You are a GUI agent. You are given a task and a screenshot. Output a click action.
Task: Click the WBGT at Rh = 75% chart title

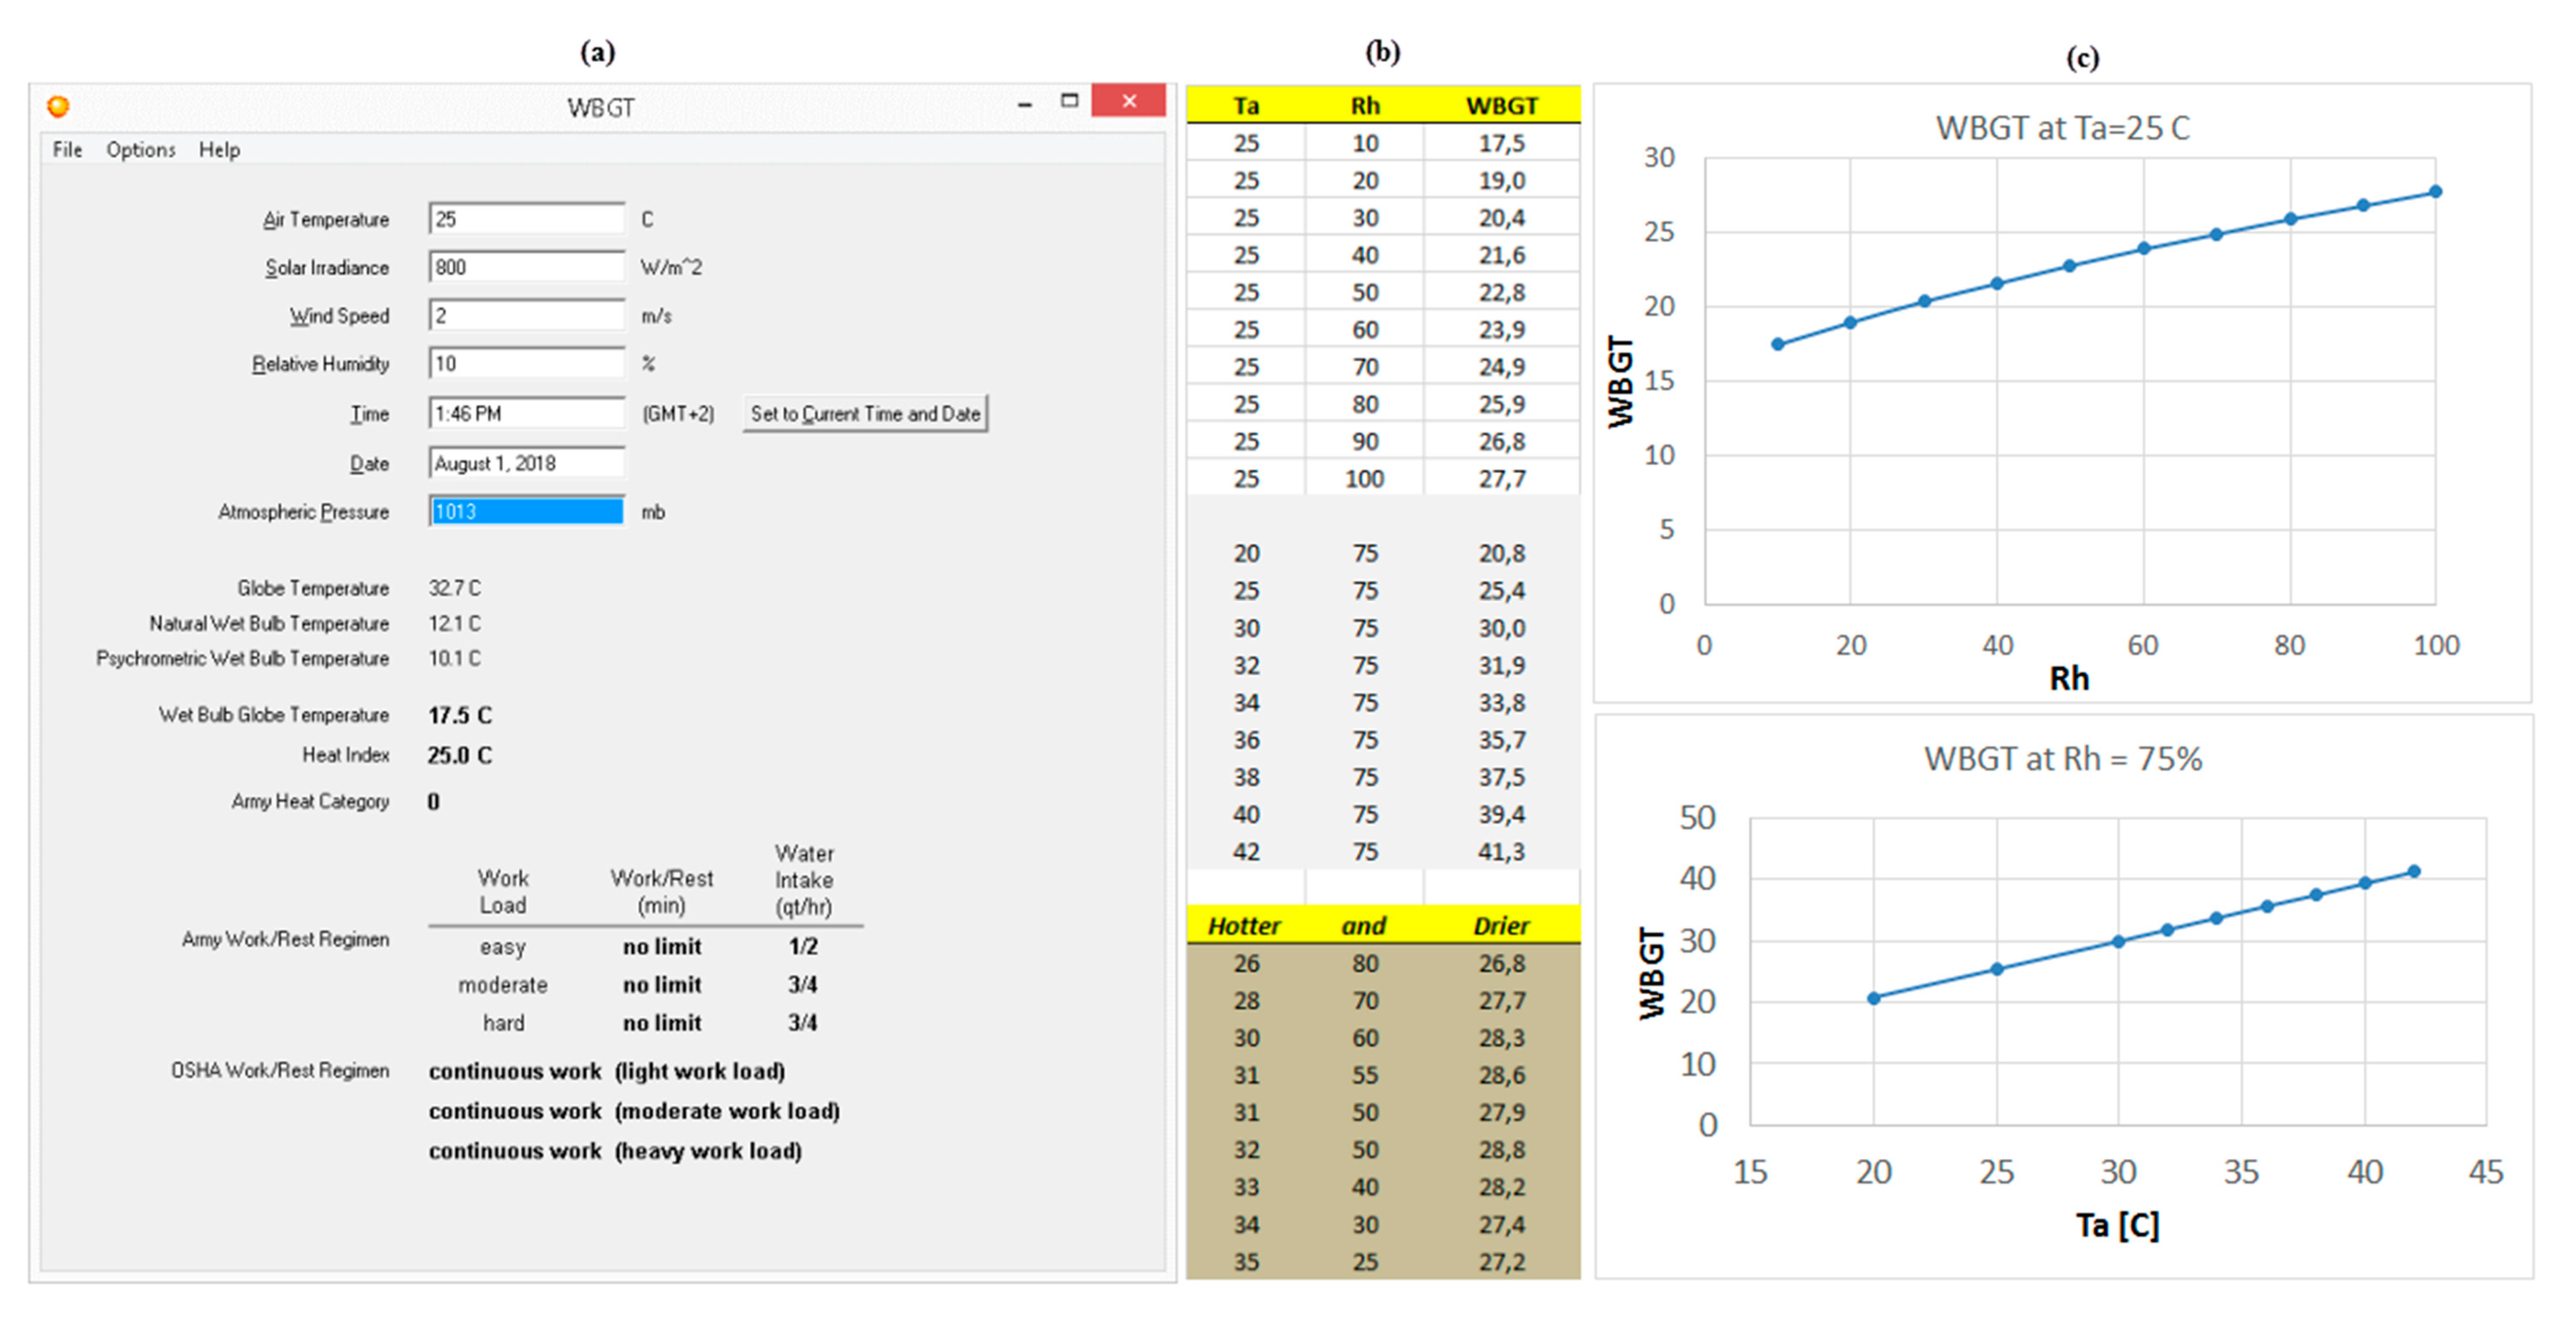2062,758
